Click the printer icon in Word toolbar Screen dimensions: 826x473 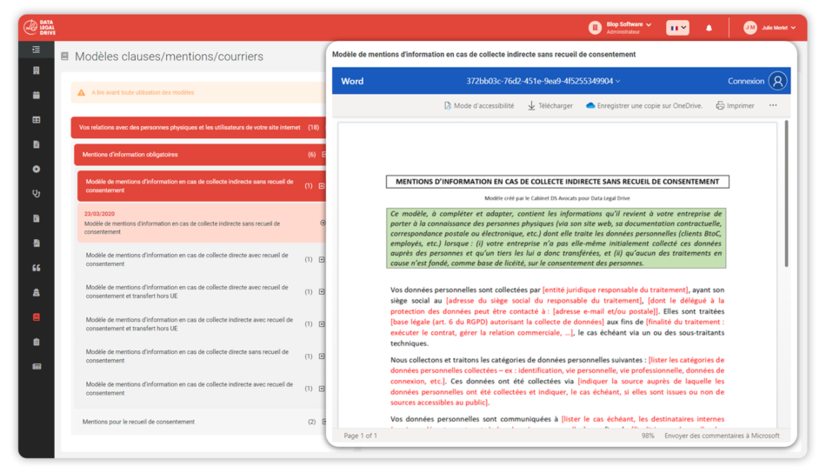720,105
